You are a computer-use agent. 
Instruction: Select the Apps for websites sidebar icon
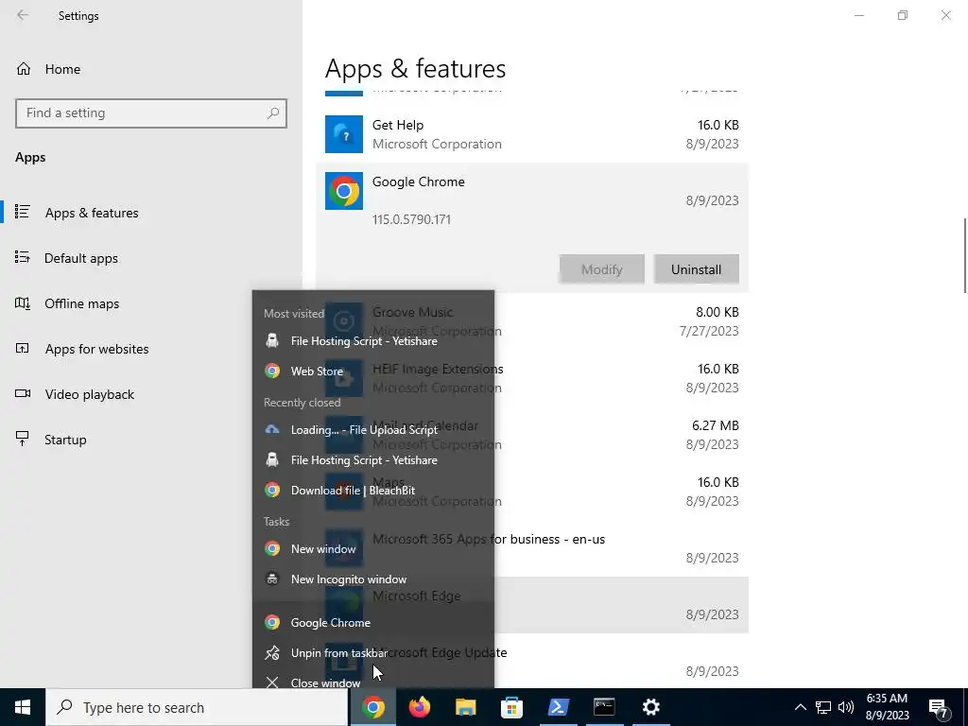coord(23,348)
